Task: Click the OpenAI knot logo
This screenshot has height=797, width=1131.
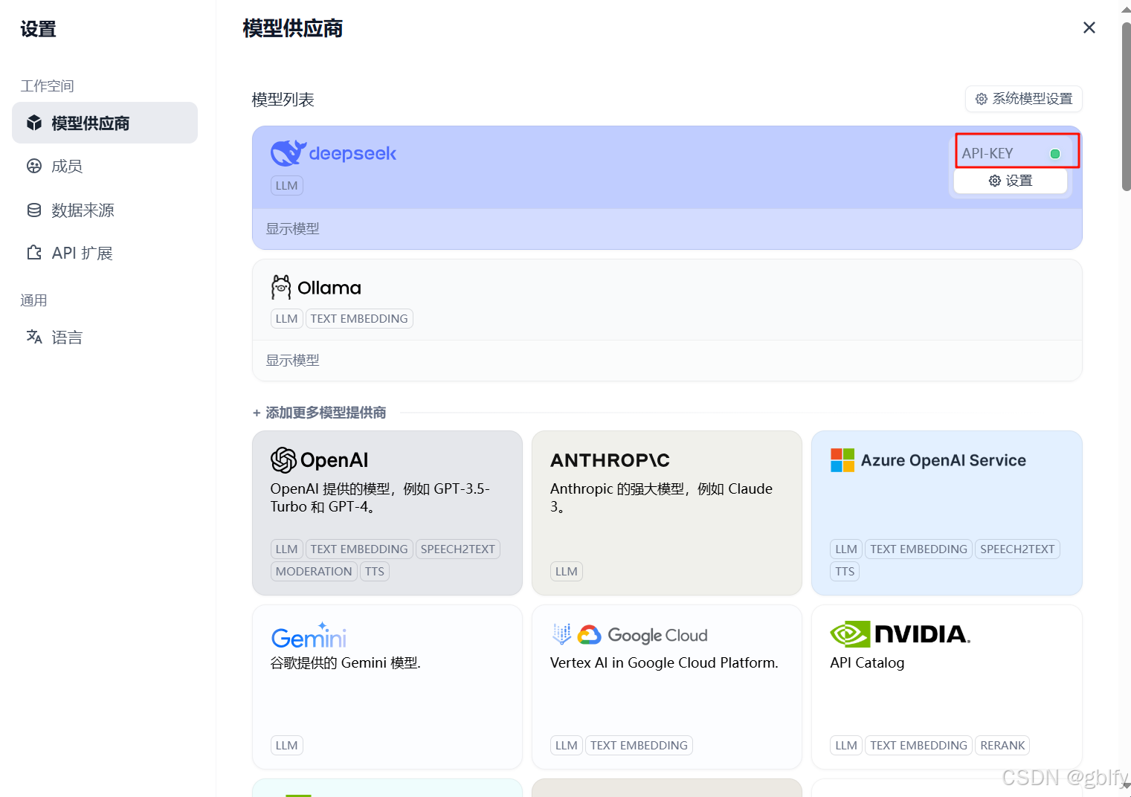Action: pos(283,460)
